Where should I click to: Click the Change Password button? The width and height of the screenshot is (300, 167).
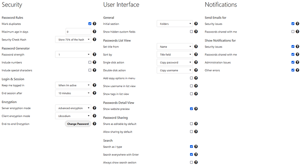(x=78, y=124)
